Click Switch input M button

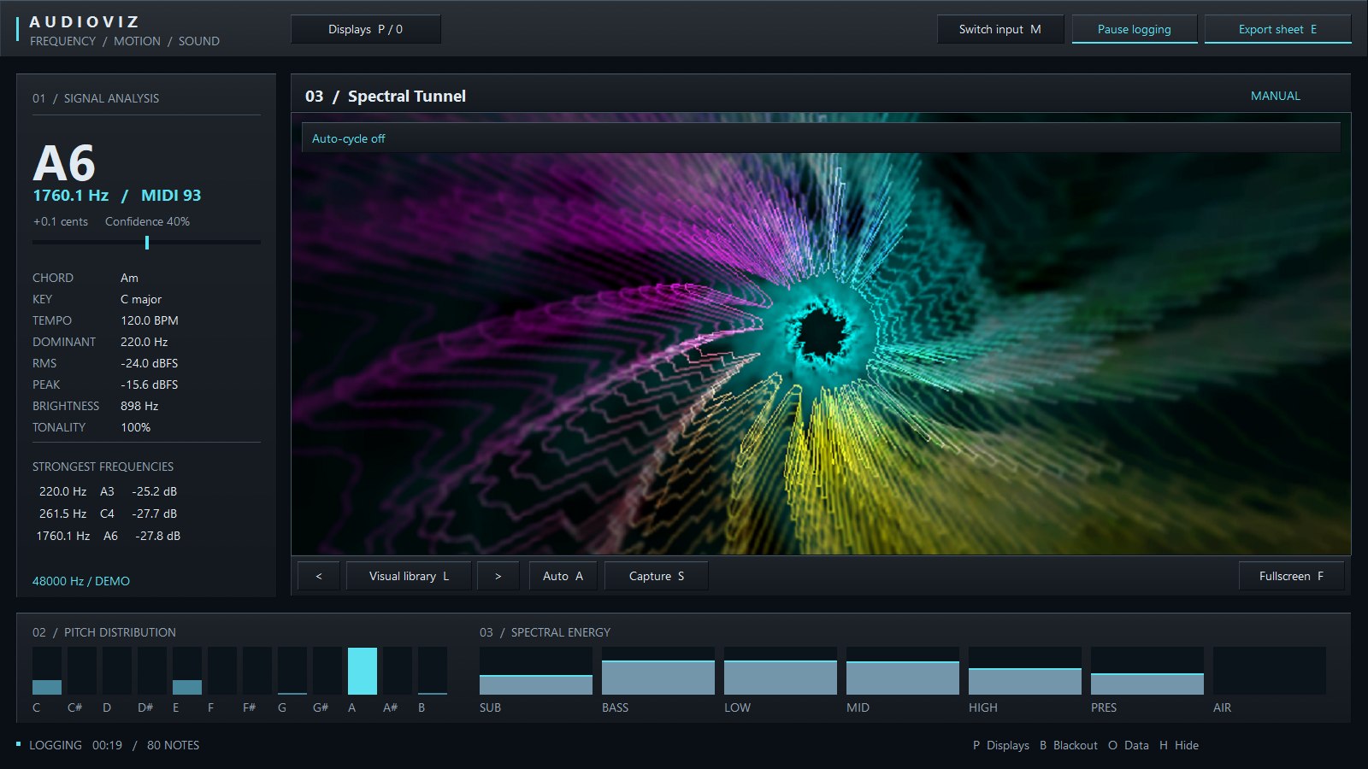(1000, 29)
